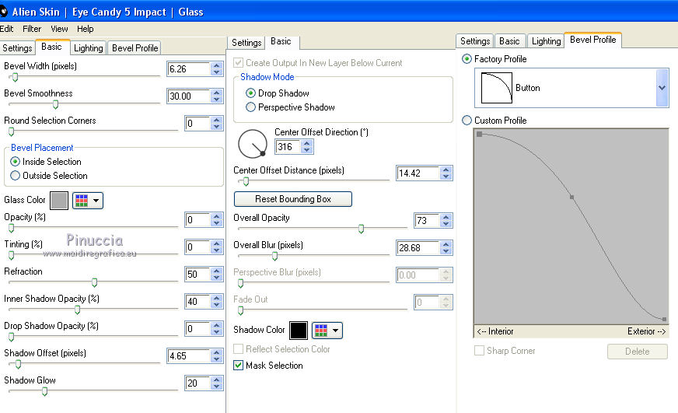Click the Alien Skin logo icon in title bar
Viewport: 678px width, 413px height.
(3, 12)
